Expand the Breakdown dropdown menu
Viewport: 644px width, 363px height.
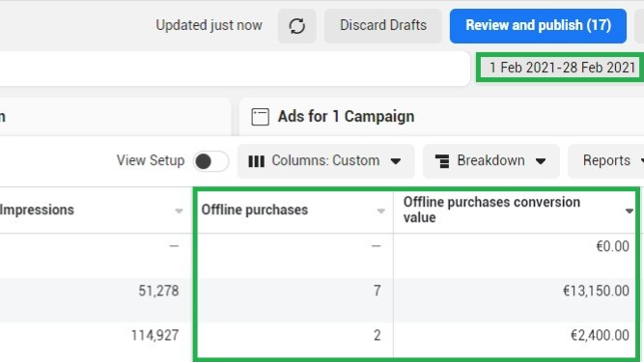(x=491, y=161)
